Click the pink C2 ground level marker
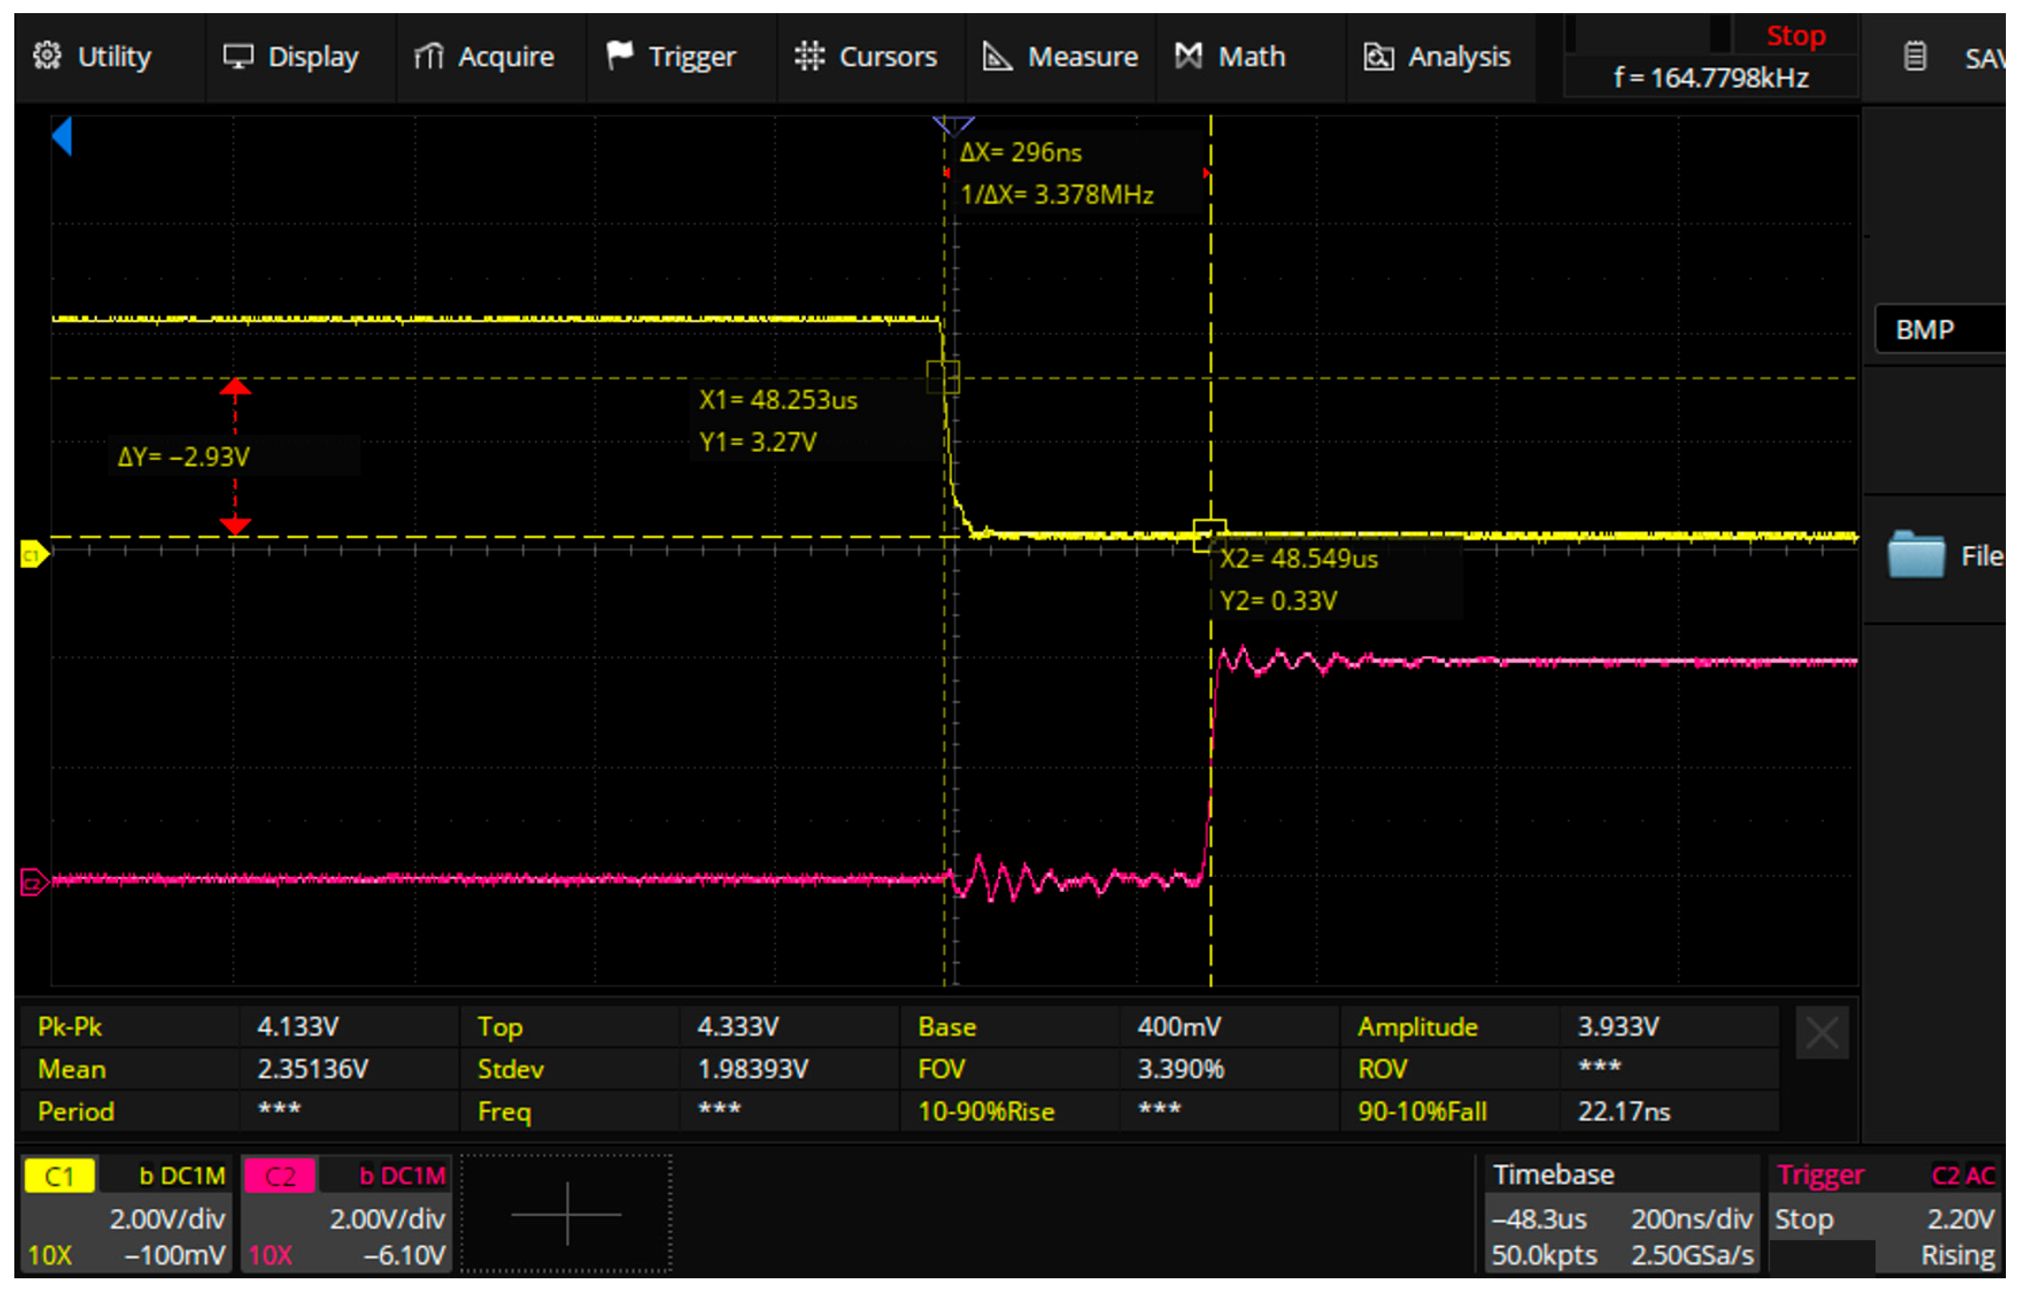 coord(34,883)
